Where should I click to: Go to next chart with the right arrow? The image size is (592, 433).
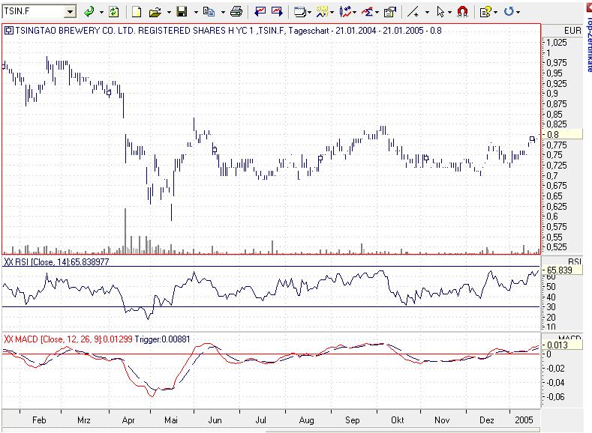click(277, 12)
